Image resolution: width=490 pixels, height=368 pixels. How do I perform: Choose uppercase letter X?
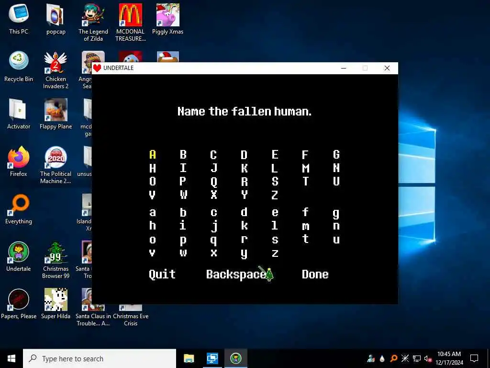(213, 195)
